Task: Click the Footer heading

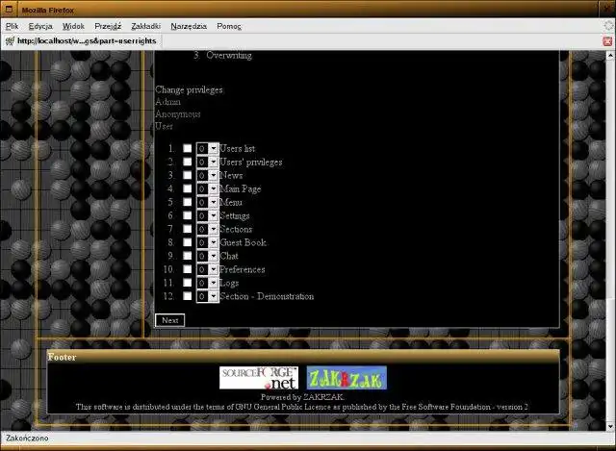Action: [x=62, y=357]
